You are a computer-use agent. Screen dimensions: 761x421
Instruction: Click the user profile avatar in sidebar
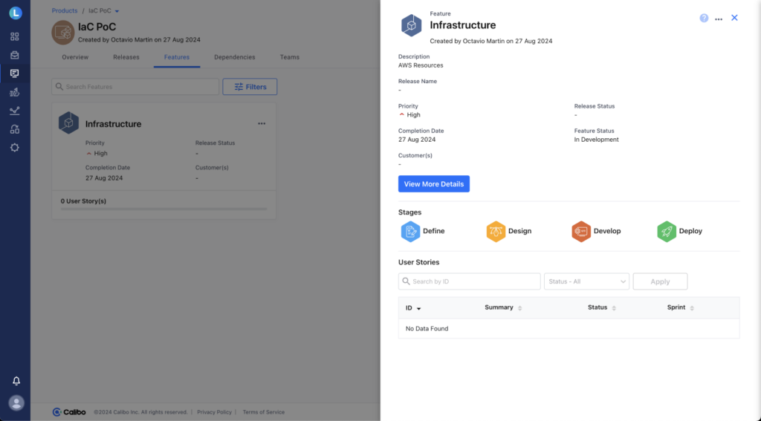point(16,402)
